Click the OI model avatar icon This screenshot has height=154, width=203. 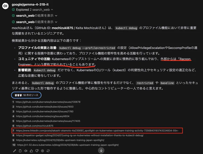5,6
